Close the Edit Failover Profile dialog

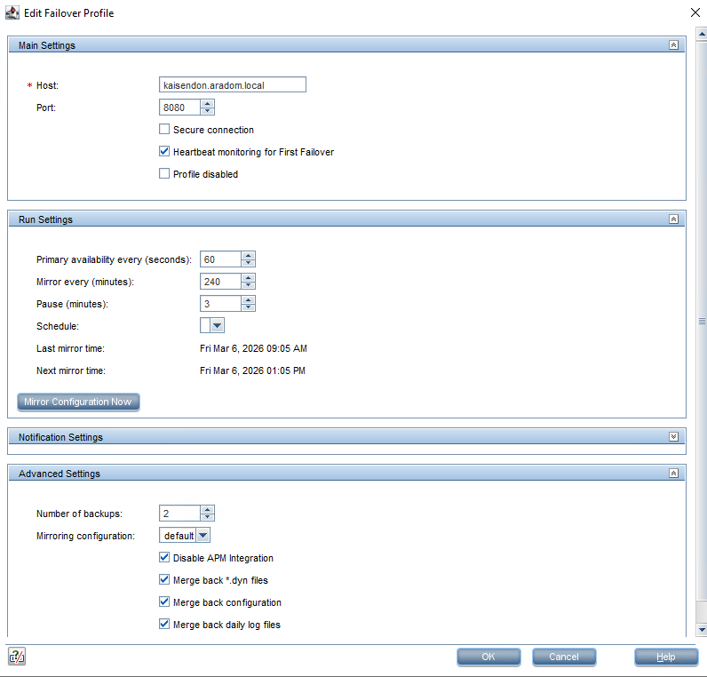coord(695,12)
